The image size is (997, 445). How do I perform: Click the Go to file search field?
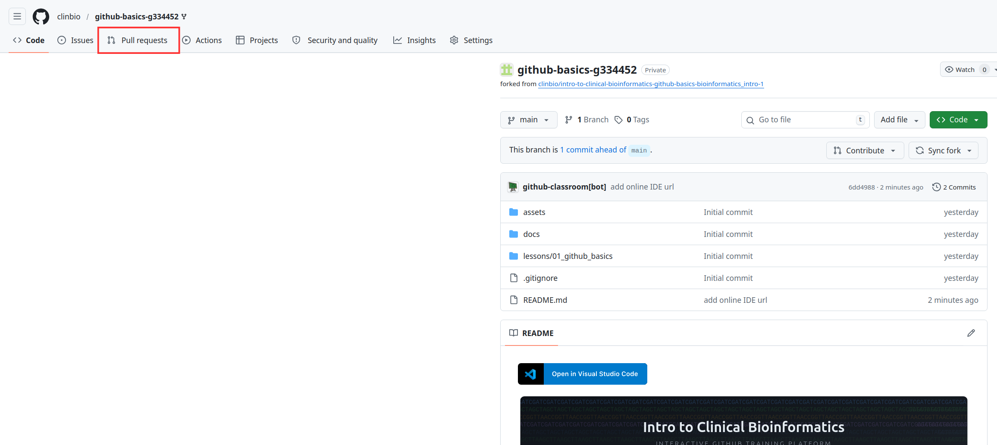point(805,120)
